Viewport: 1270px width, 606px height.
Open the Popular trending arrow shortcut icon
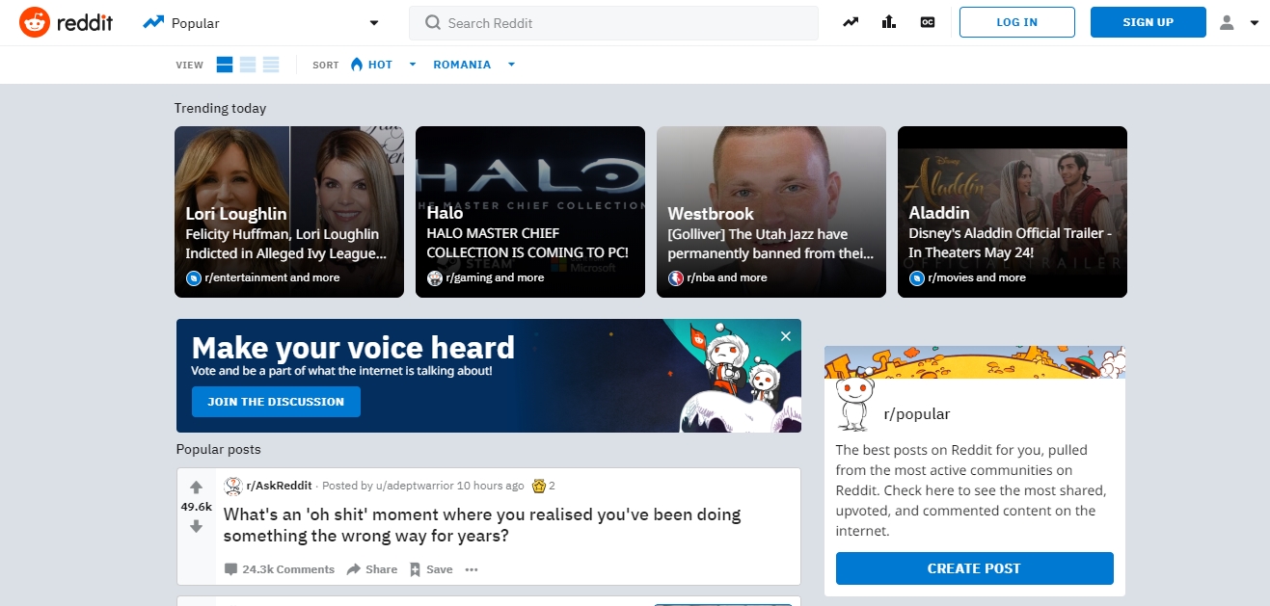click(851, 22)
